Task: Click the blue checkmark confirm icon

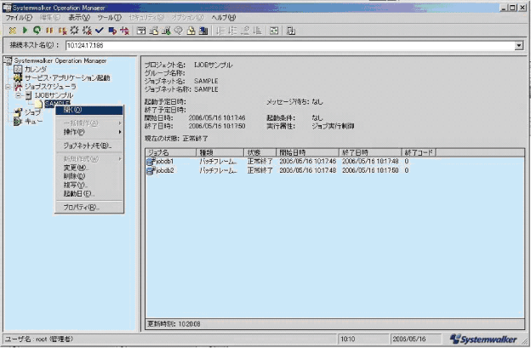Action: (100, 31)
